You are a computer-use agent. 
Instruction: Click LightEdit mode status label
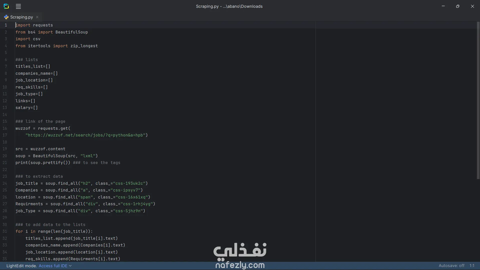pos(21,266)
